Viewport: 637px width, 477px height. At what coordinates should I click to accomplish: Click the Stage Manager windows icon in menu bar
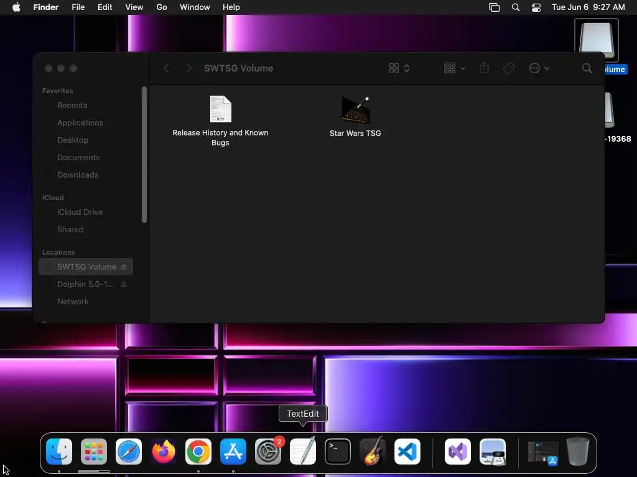click(494, 7)
